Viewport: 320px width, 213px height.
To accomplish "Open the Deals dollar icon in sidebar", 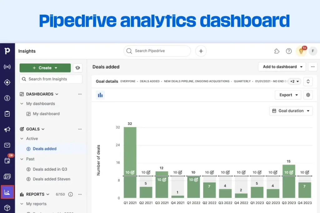I will [7, 98].
